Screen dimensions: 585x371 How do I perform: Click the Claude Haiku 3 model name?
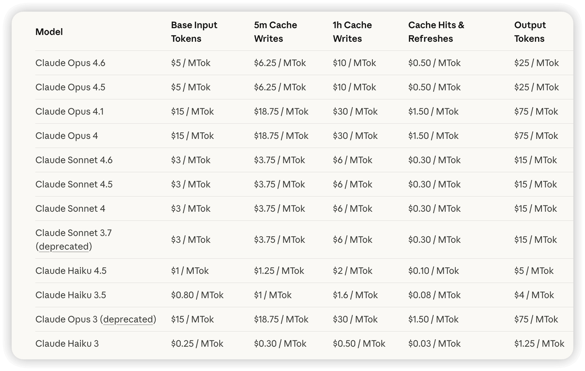[x=67, y=343]
